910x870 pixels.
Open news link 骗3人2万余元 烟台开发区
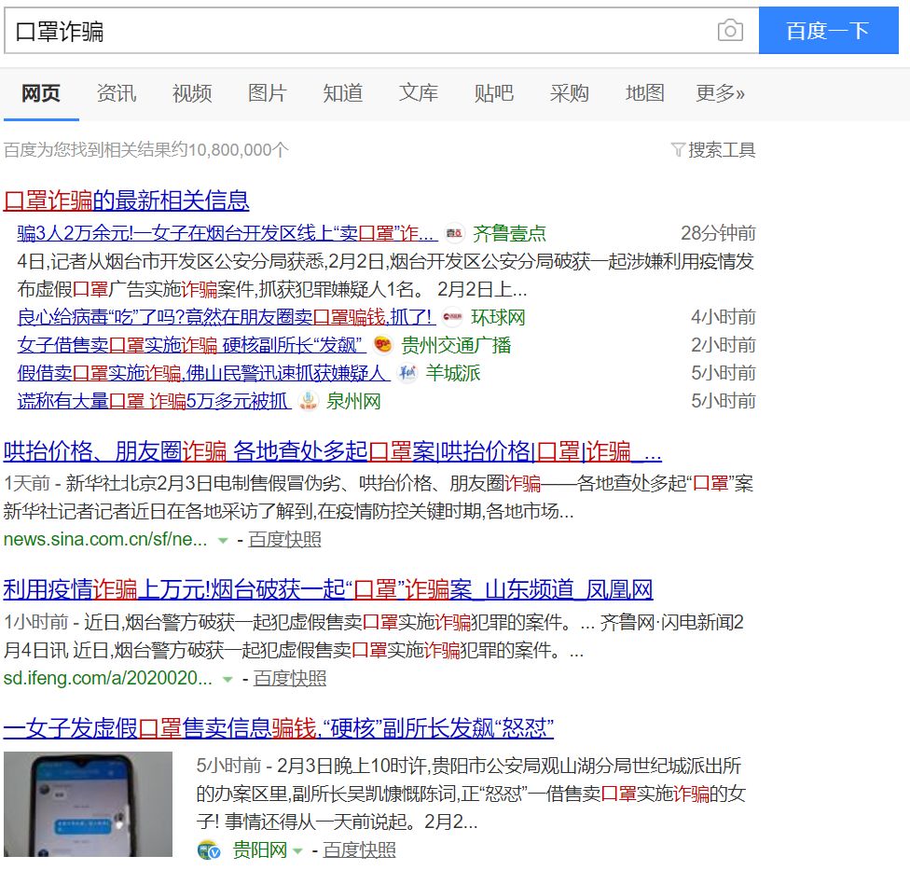227,233
